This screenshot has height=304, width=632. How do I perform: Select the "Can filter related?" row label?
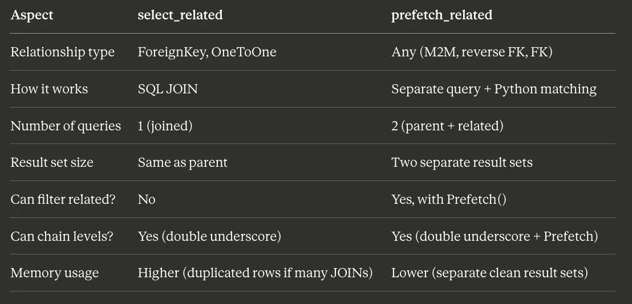(x=63, y=200)
